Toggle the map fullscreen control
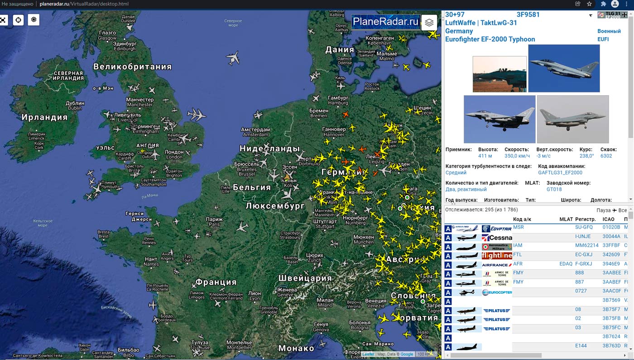 pyautogui.click(x=3, y=19)
